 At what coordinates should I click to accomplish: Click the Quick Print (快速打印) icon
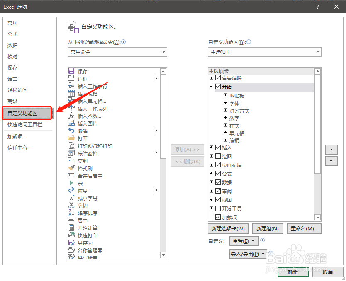pos(71,235)
